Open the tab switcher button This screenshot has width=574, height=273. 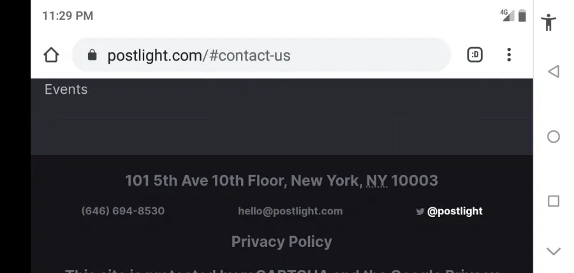pyautogui.click(x=475, y=55)
